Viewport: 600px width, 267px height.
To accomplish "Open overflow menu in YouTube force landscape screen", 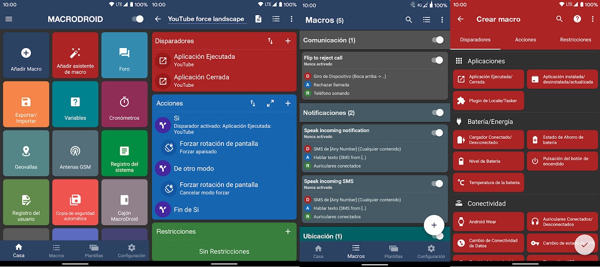I will click(x=292, y=19).
